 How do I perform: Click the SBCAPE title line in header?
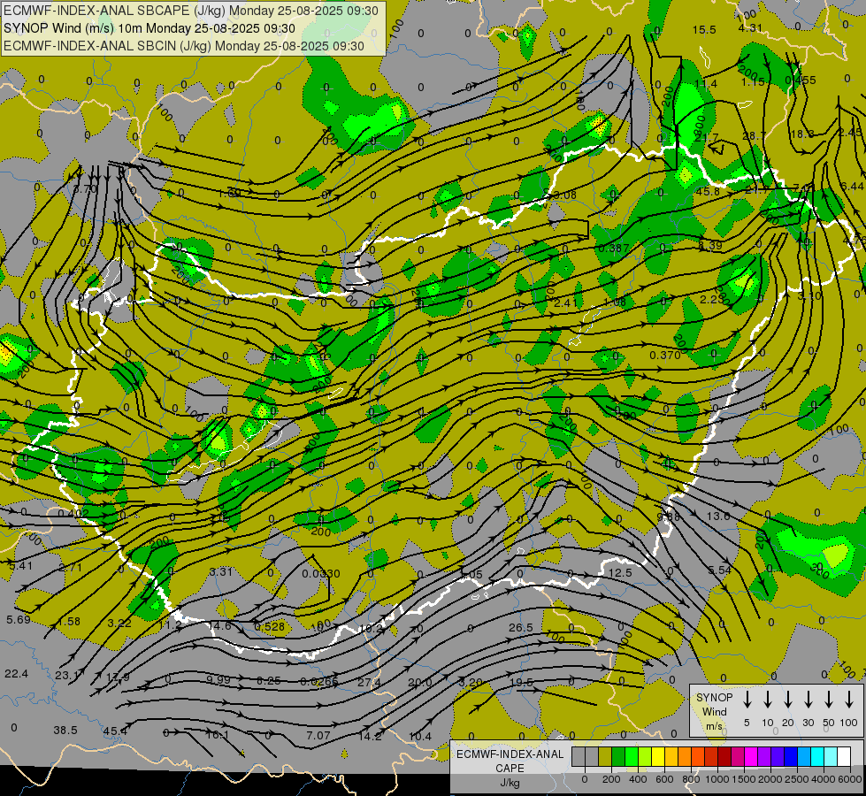[x=191, y=11]
